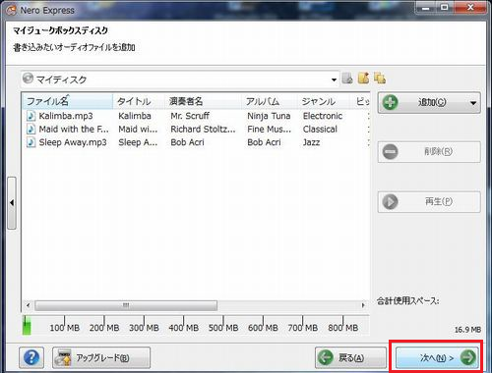Click the green arrow icon on 次へ button
Viewport: 492px width, 373px height.
[468, 357]
